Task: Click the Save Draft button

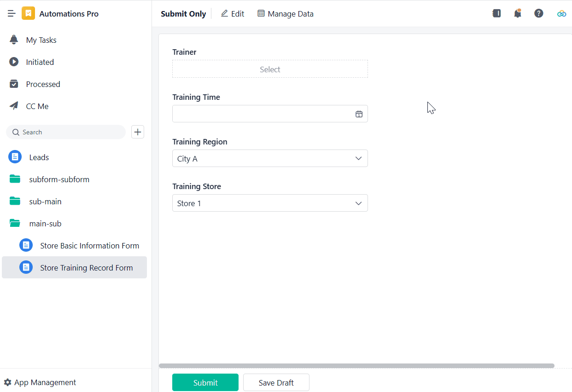Action: [276, 382]
